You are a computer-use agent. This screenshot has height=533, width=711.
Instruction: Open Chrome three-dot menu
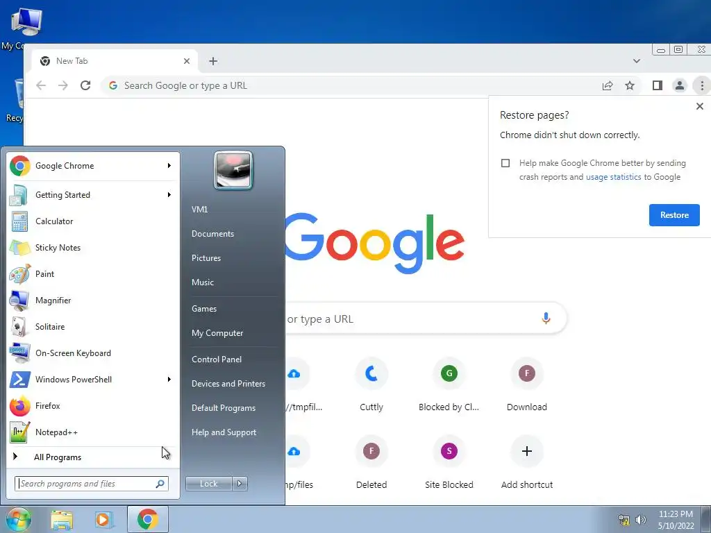coord(701,85)
